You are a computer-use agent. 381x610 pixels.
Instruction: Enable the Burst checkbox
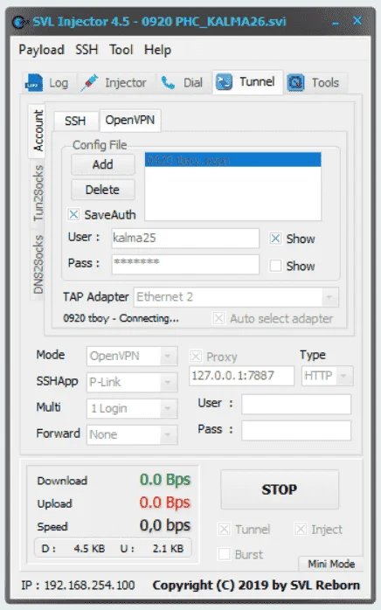point(225,554)
